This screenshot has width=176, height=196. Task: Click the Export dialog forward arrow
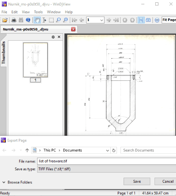(13, 150)
